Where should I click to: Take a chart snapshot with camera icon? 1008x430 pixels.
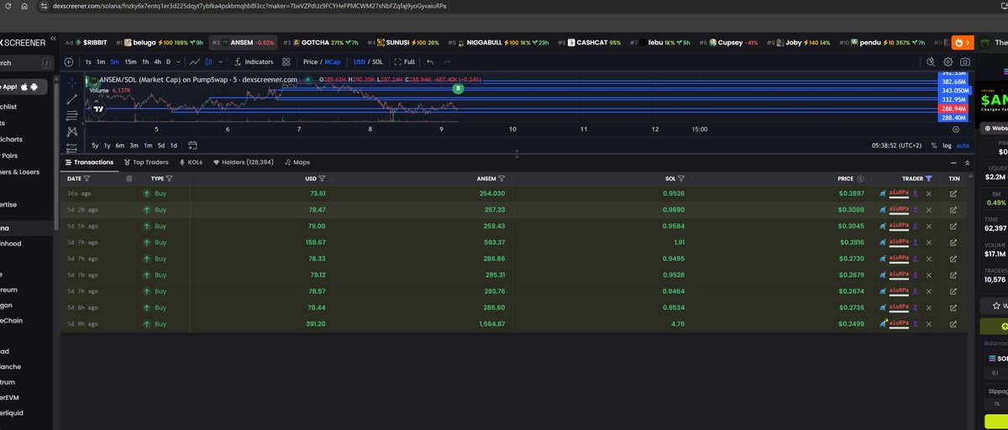click(966, 61)
